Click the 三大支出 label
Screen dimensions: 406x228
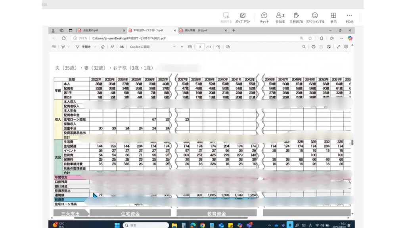coord(70,213)
